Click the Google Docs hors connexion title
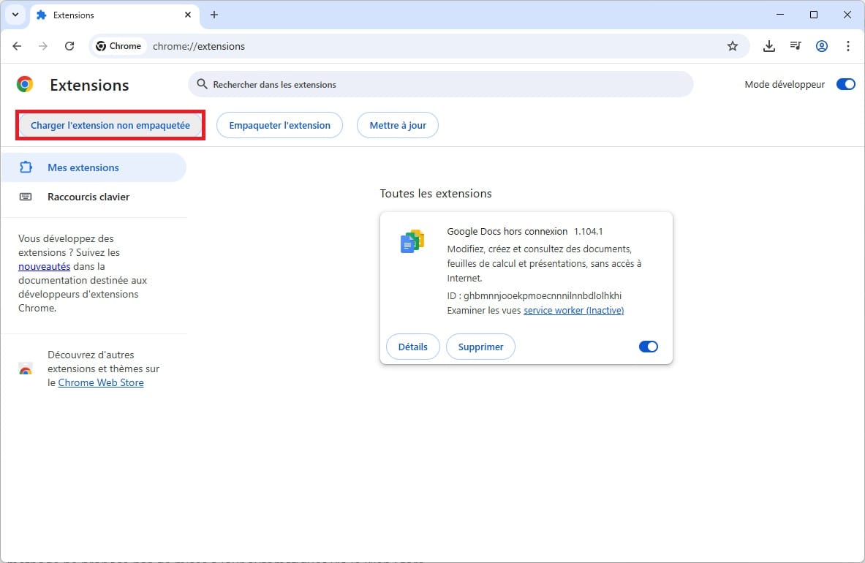 507,232
